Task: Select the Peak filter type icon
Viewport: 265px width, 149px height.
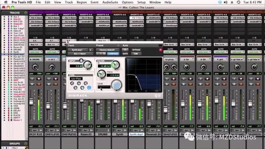Action: pyautogui.click(x=82, y=88)
